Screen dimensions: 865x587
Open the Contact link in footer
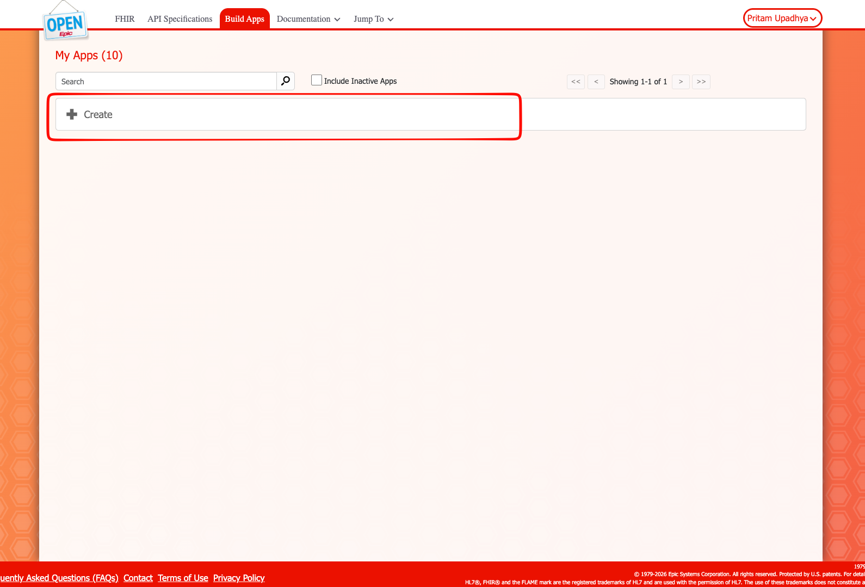coord(138,578)
